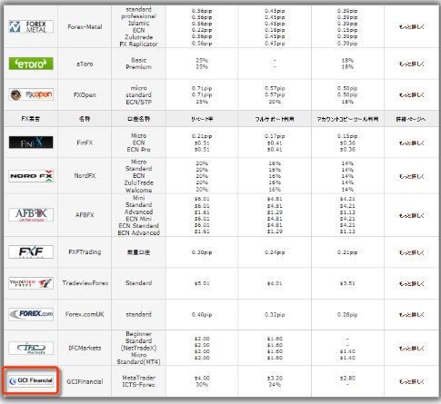Open details link in FinFX row

411,143
